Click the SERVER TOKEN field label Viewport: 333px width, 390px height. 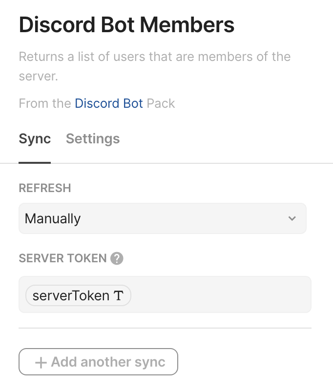point(62,258)
